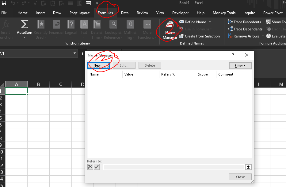286x187 pixels.
Task: Open the Data ribbon tab
Action: pos(125,13)
